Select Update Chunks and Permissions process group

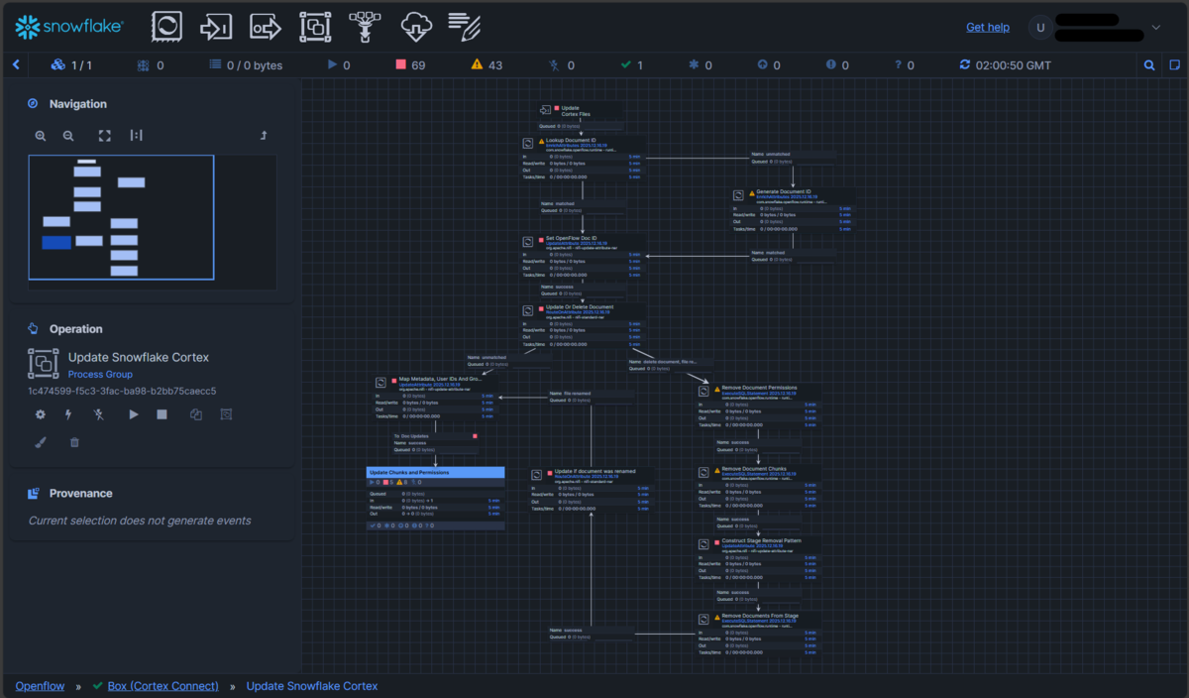pos(436,499)
